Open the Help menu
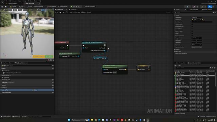Screen dimensions: 217x122 40,1
